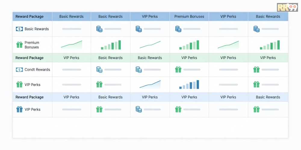The width and height of the screenshot is (301, 150).
Task: Click the first green line chart in Premium Bonuses row
Action: 72,45
